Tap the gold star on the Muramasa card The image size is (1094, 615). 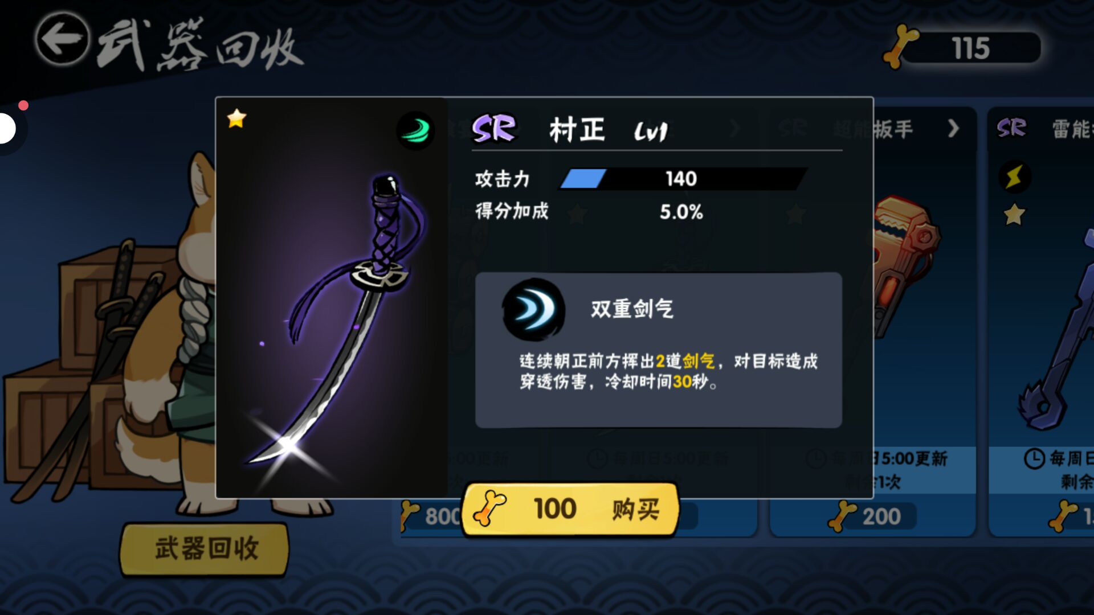(x=236, y=118)
